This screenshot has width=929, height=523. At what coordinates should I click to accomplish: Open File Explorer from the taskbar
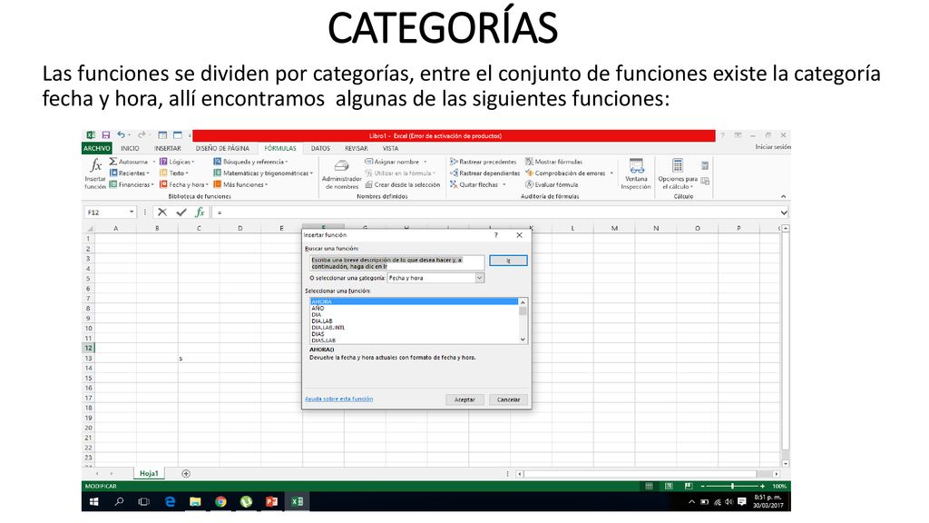tap(195, 501)
